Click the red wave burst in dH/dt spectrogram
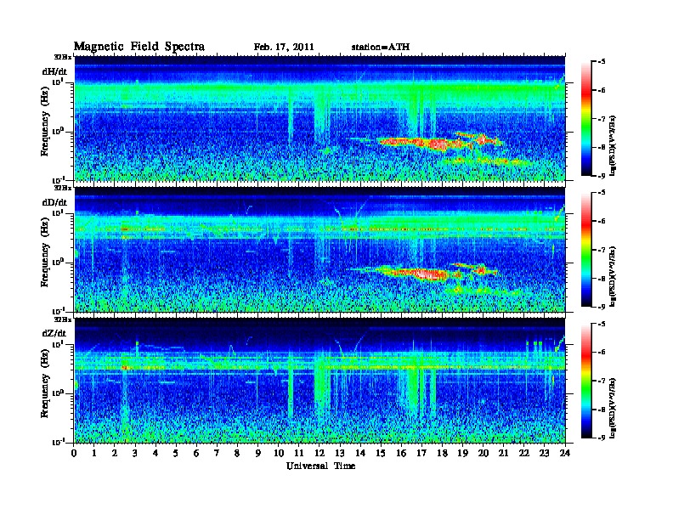Viewport: 673px width, 520px height. click(x=423, y=143)
